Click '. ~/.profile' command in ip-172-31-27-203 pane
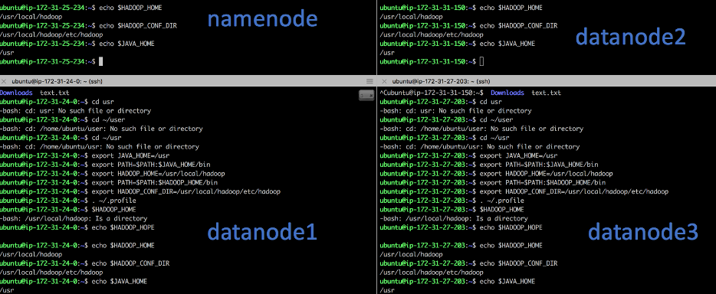 click(x=501, y=201)
